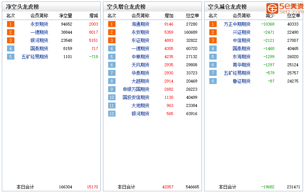306x195 pixels.
Task: Open 国泰期货 in the 净空头龙虎榜 table
Action: click(39, 48)
